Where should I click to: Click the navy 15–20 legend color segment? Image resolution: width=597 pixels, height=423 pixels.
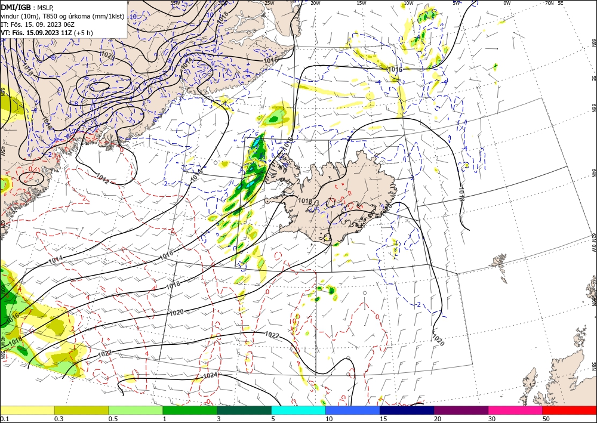click(x=407, y=410)
